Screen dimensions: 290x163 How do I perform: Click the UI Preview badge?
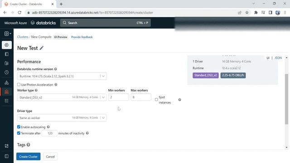click(x=61, y=37)
